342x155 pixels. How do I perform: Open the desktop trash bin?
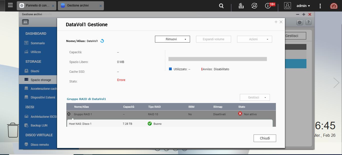click(13, 130)
